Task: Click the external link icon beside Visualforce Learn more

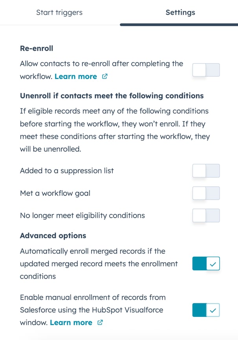Action: pyautogui.click(x=100, y=322)
